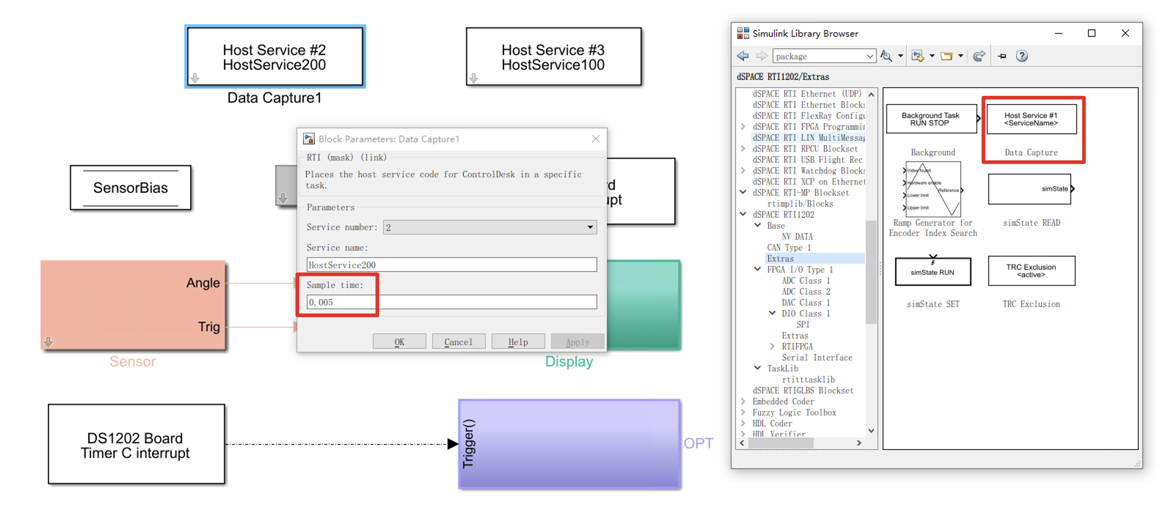The image size is (1174, 505).
Task: Select the SensorBias block in model
Action: 130,188
